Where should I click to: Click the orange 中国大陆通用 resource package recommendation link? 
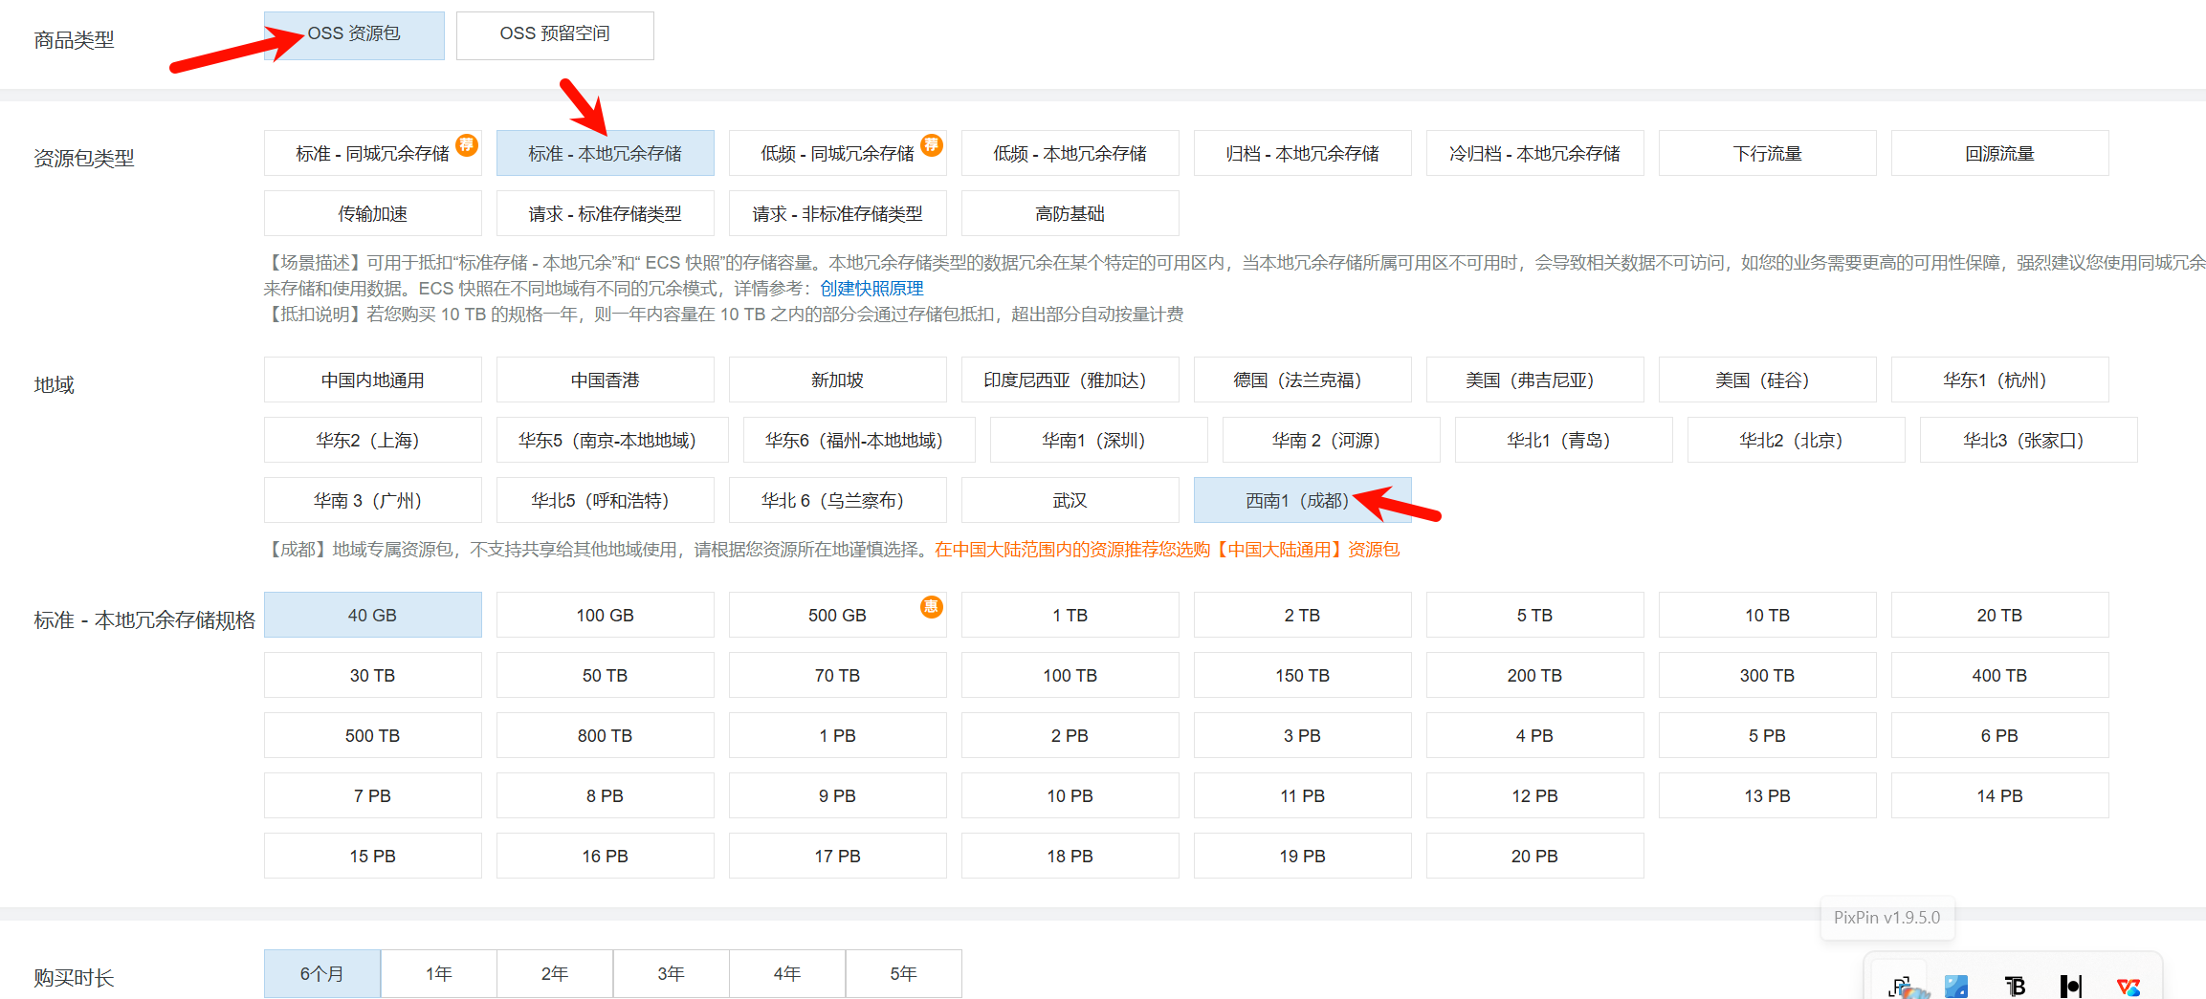[1167, 550]
